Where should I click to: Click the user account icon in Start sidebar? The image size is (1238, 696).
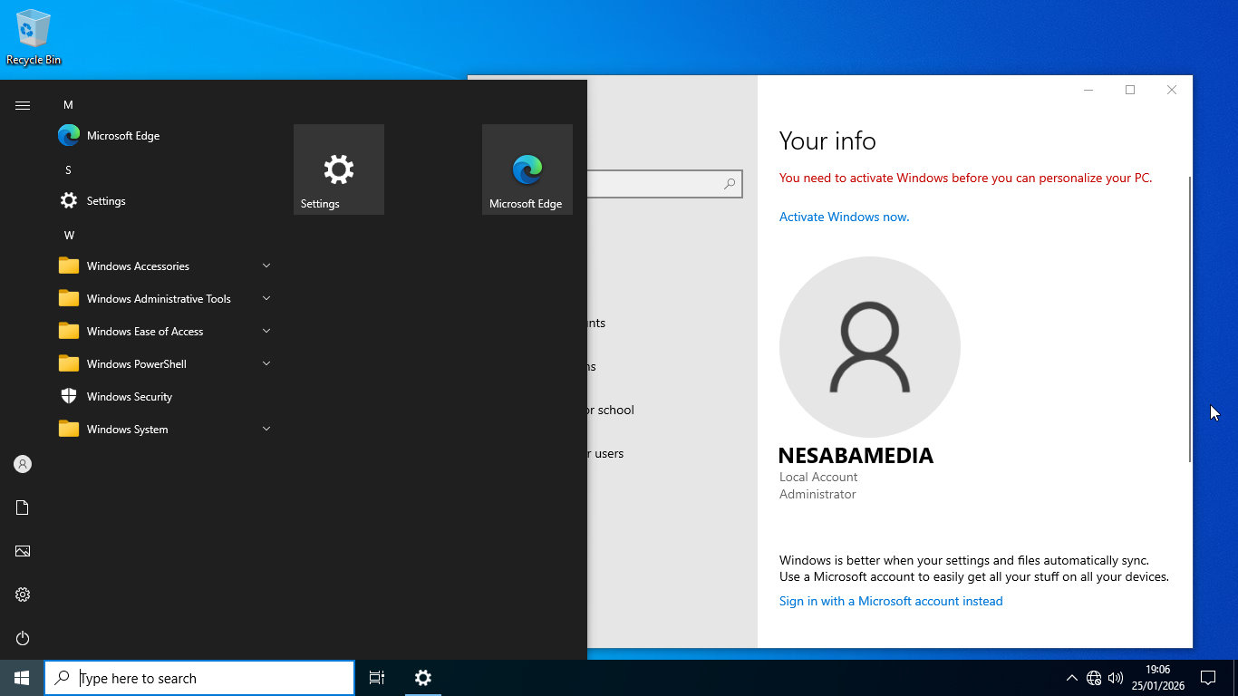point(23,464)
